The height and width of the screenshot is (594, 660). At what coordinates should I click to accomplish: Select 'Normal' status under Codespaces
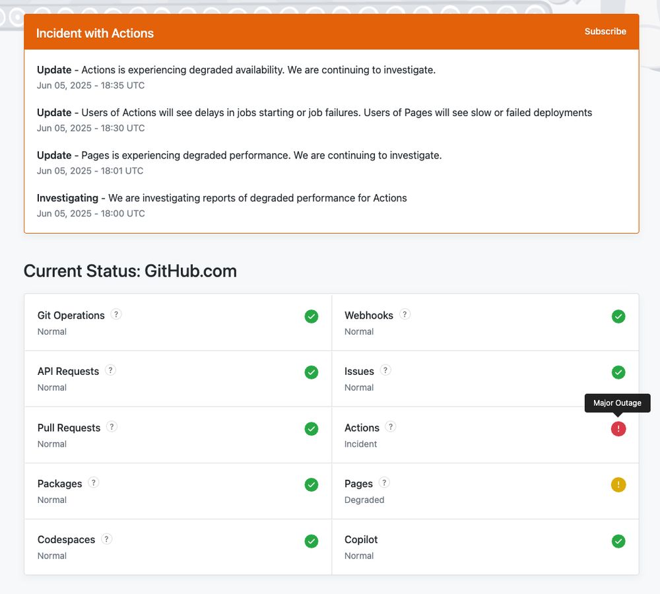tap(51, 556)
